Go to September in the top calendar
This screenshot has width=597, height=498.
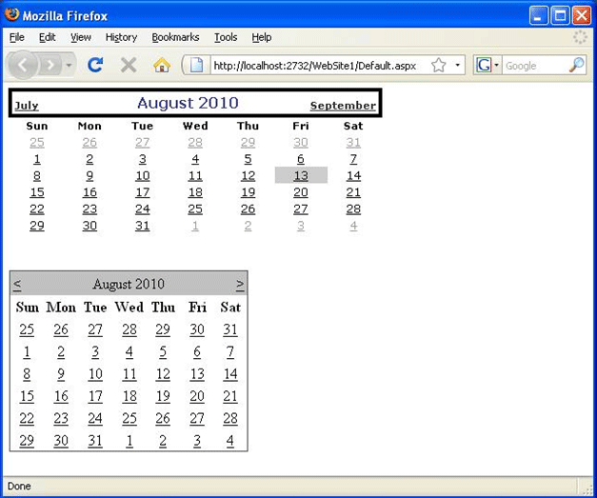pos(343,106)
